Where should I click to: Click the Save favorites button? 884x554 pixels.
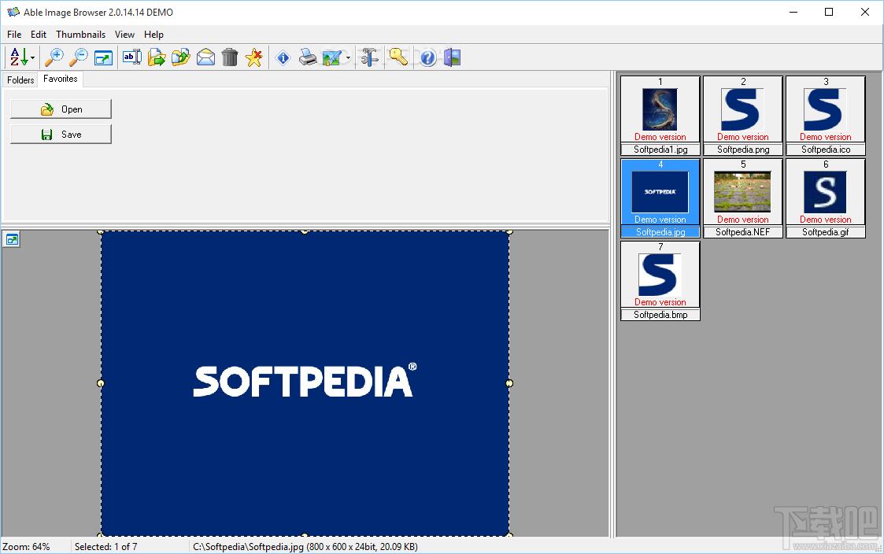click(x=61, y=134)
